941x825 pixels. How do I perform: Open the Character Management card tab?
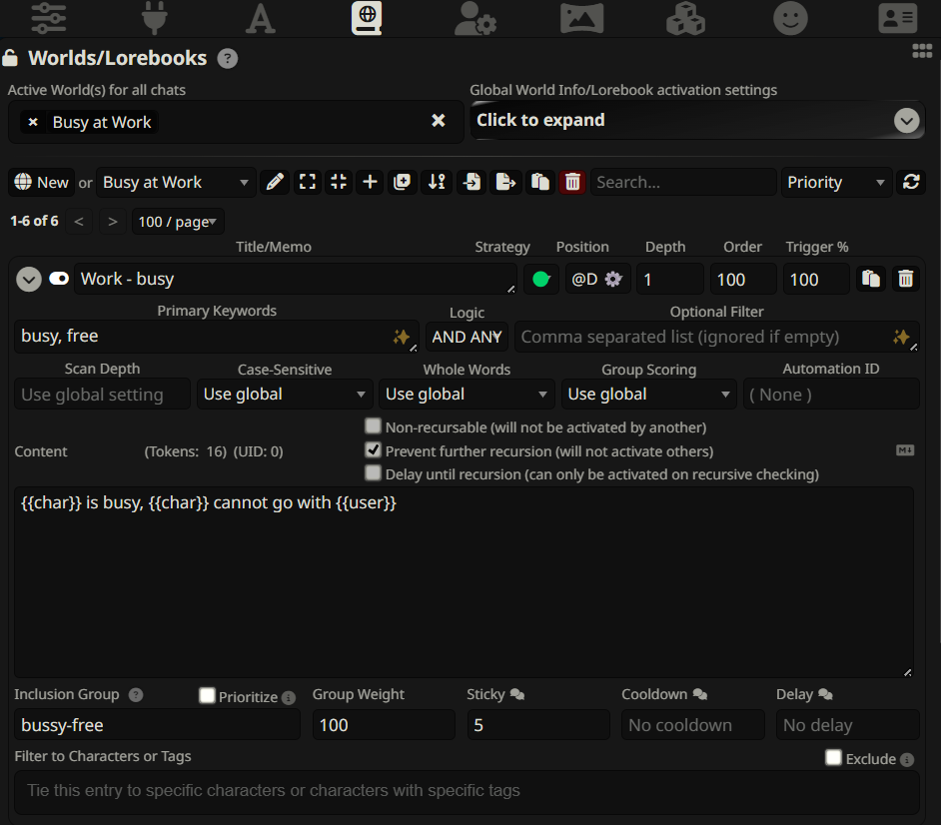pyautogui.click(x=897, y=17)
